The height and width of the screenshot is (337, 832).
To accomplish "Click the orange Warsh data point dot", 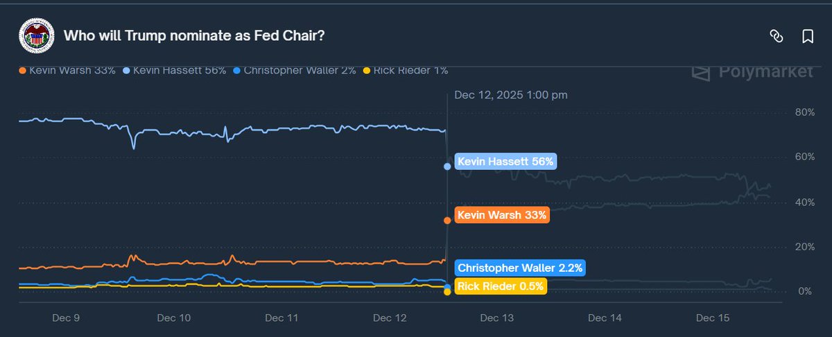I will 447,221.
